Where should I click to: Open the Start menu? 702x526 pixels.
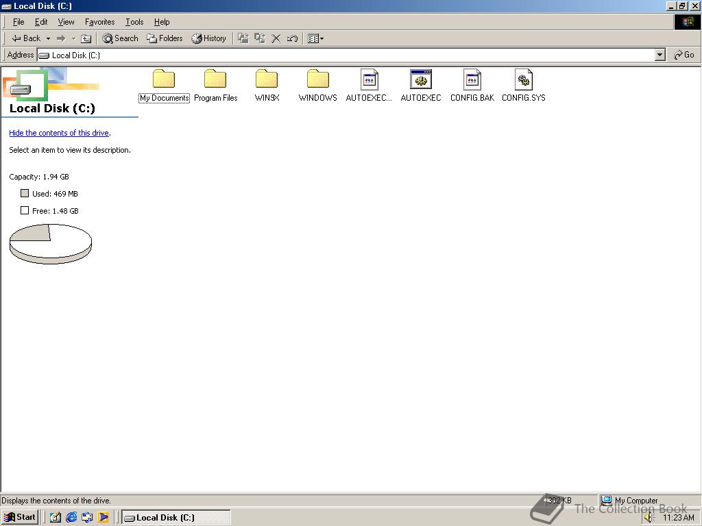point(19,518)
